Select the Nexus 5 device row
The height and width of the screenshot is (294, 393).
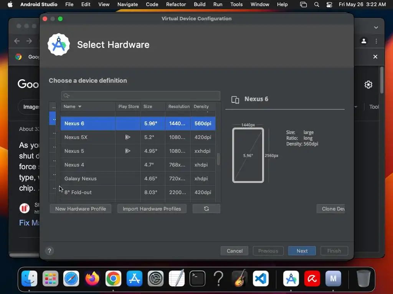(138, 151)
